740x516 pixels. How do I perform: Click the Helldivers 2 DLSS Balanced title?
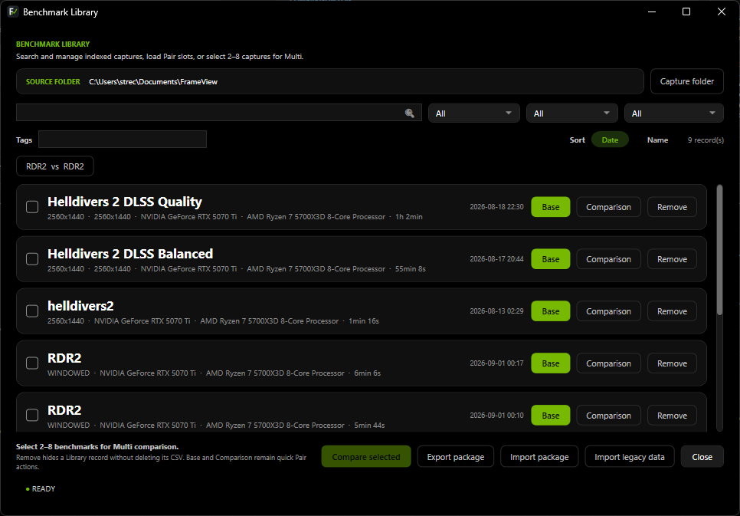(130, 254)
